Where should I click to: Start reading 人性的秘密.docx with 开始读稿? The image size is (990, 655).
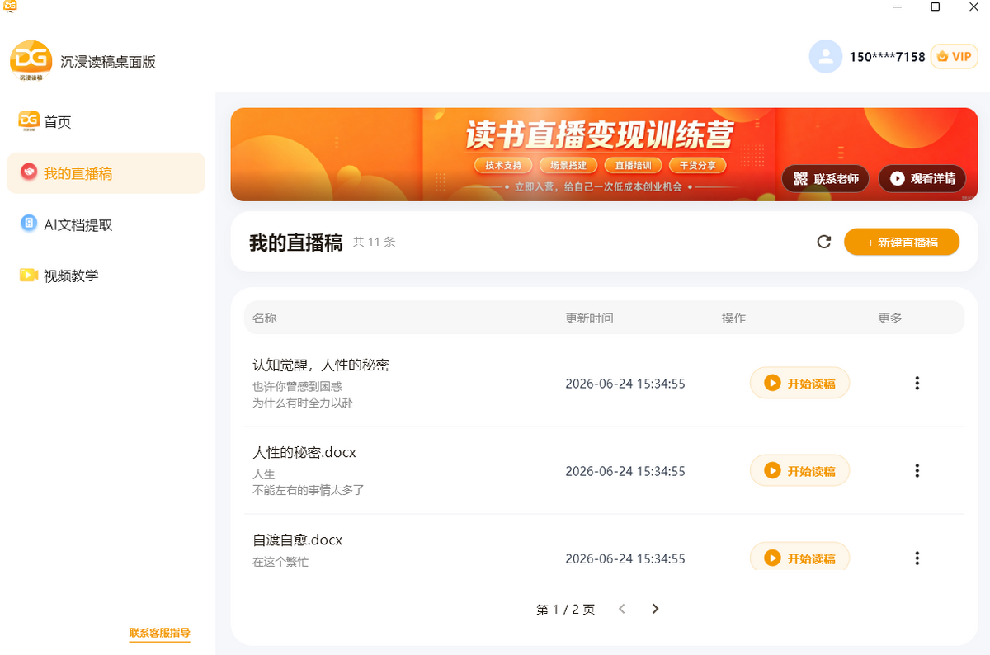tap(799, 470)
